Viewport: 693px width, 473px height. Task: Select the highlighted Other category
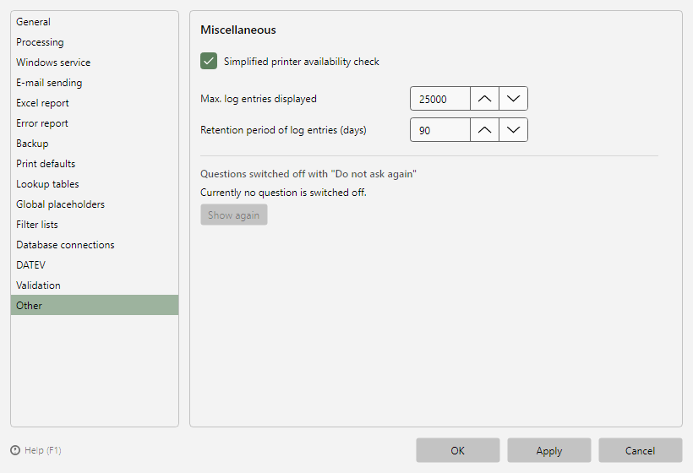[95, 305]
